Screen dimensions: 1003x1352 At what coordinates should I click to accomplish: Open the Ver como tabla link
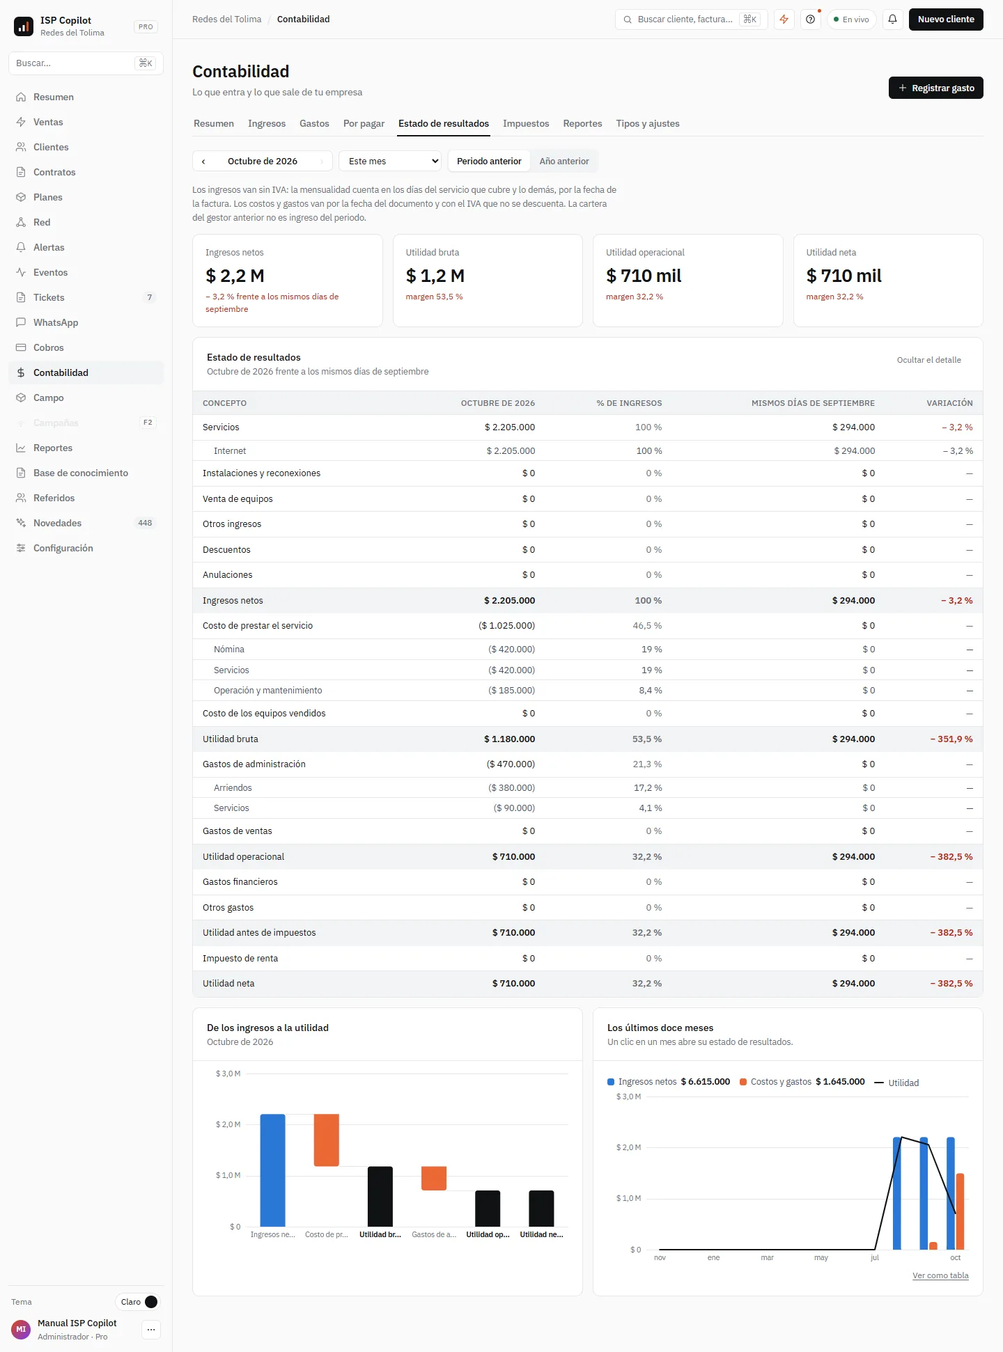940,1275
